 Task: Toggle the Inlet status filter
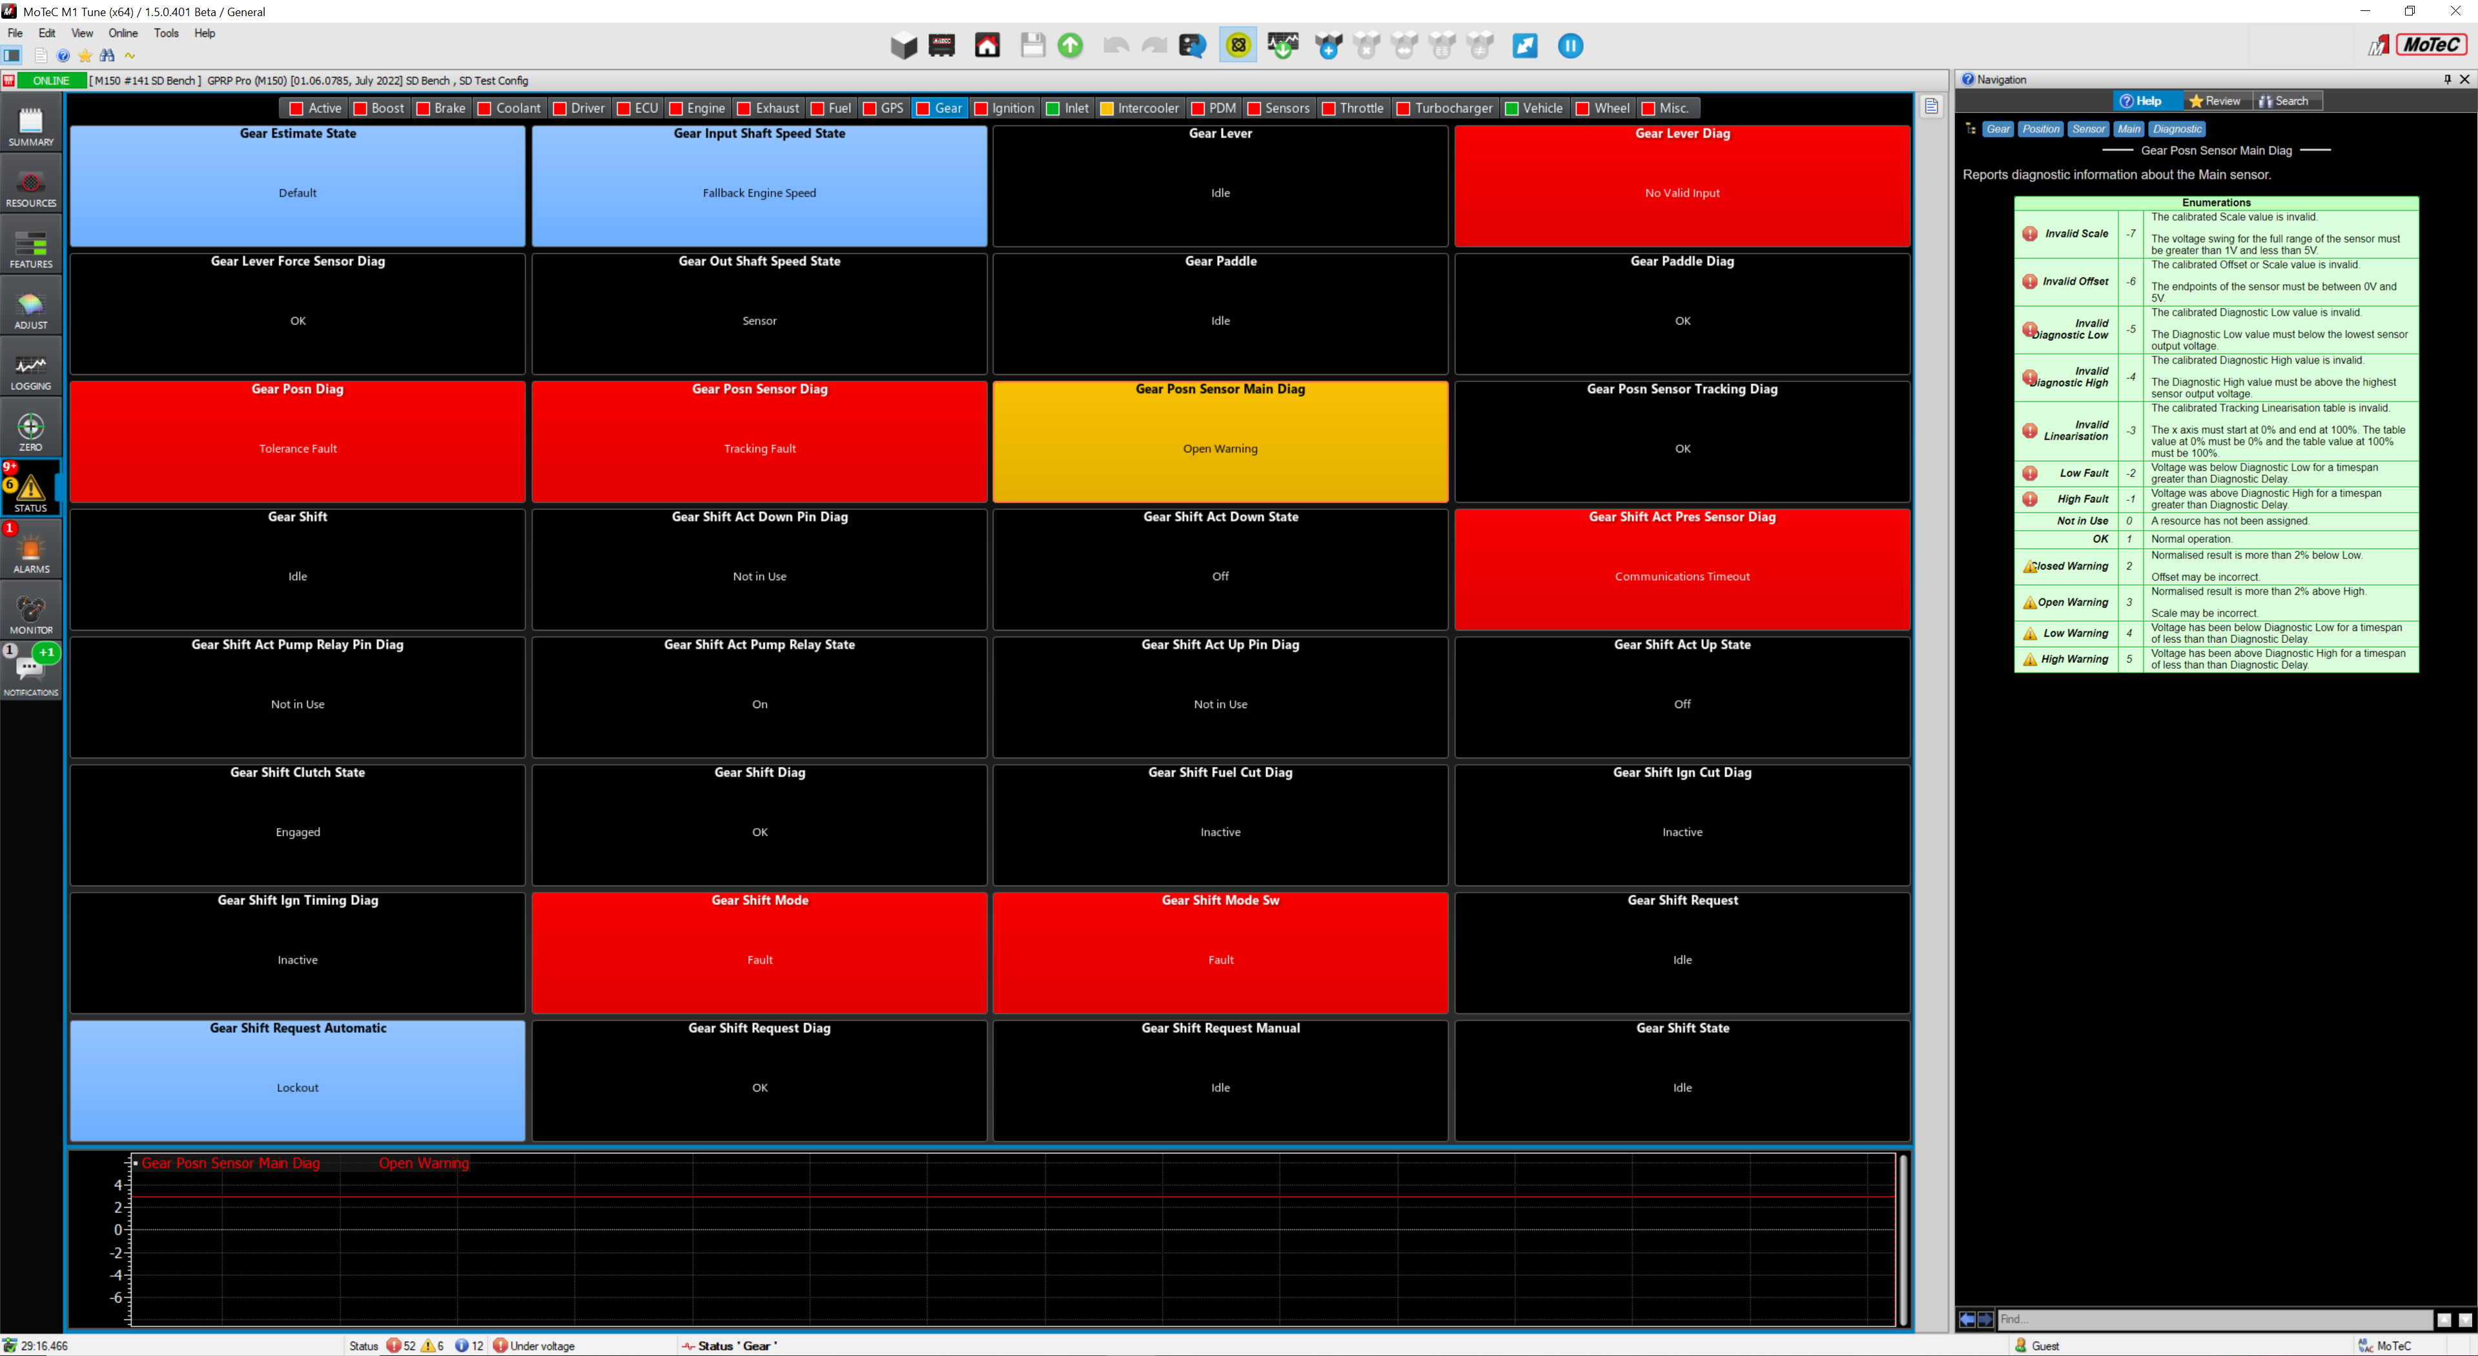point(1067,108)
